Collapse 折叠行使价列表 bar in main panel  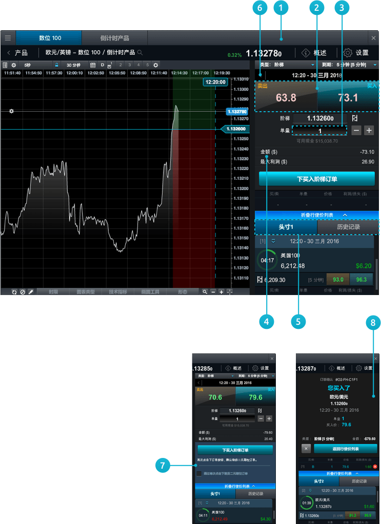(317, 215)
